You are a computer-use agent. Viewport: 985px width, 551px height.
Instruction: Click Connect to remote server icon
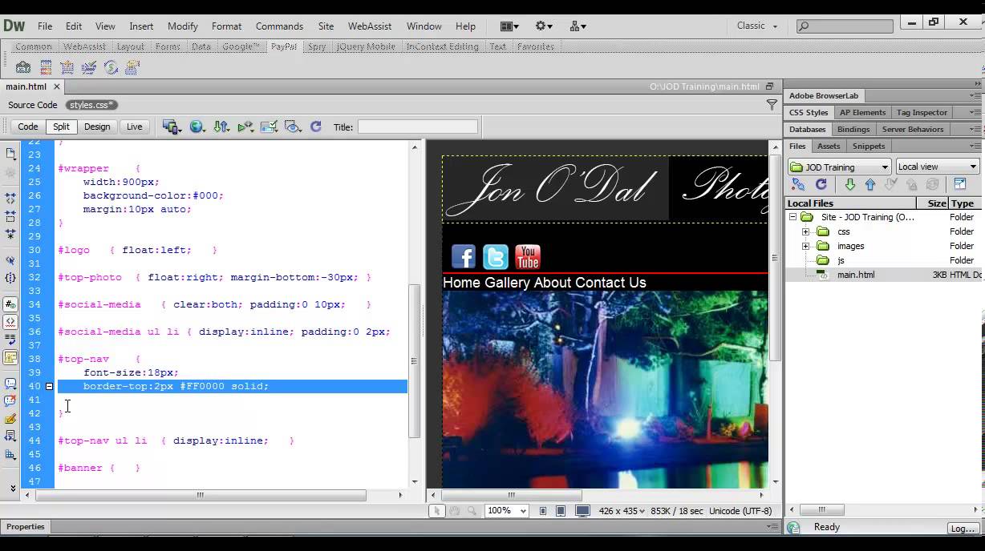point(798,184)
